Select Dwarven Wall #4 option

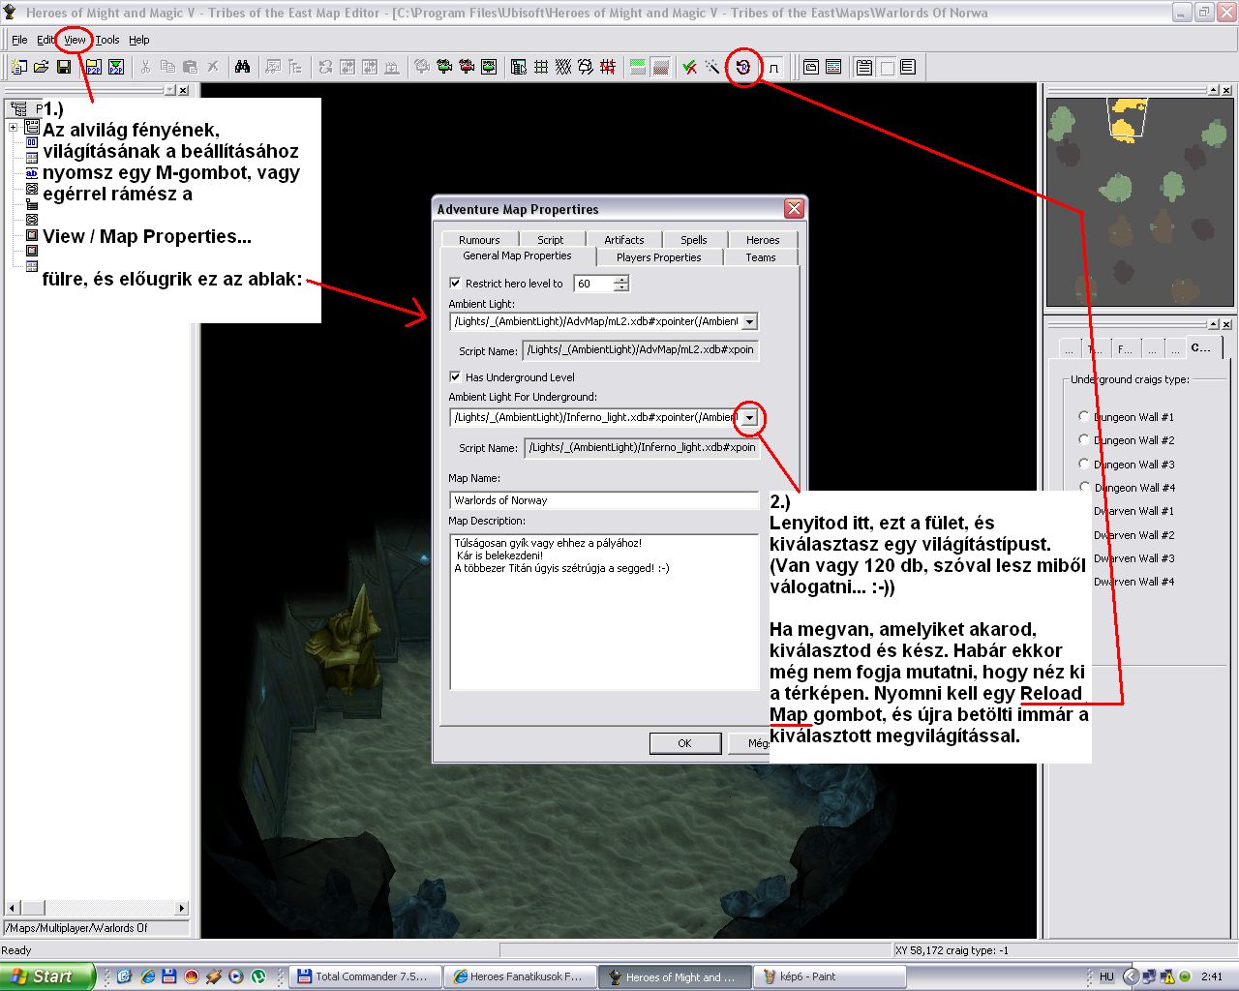pos(1133,582)
